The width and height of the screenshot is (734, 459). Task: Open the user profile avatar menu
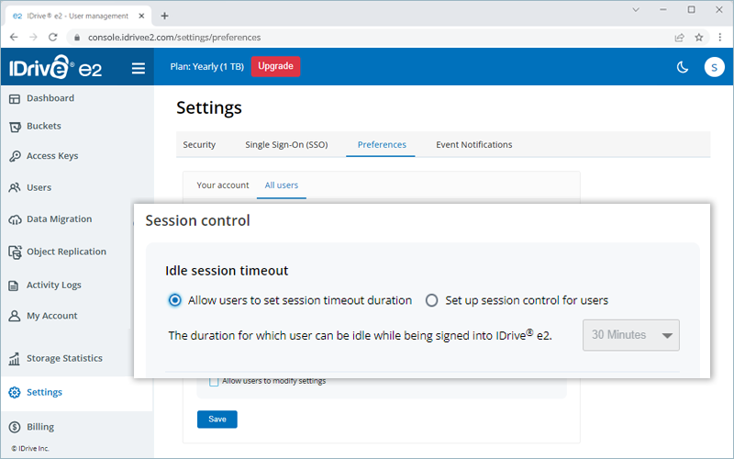714,67
